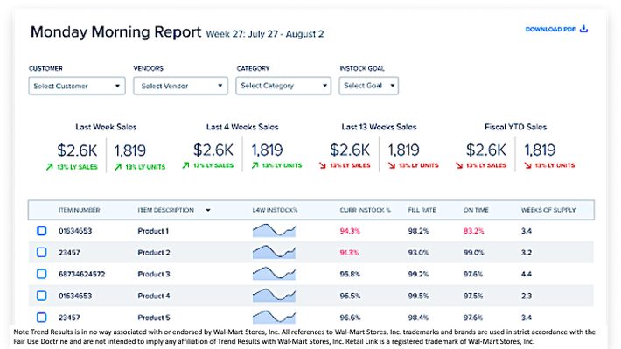Open the Select Customer dropdown
The height and width of the screenshot is (349, 621).
(77, 86)
